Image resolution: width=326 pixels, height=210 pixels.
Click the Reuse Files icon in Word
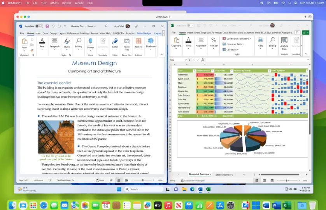(126, 41)
